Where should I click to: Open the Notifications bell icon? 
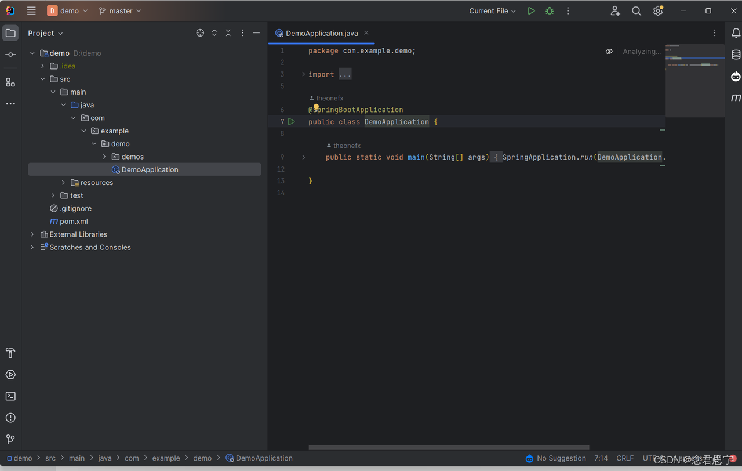pos(736,34)
